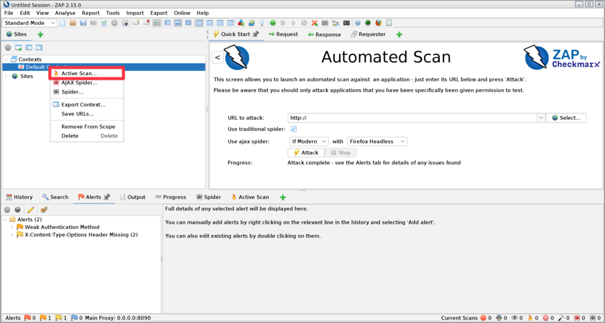
Task: Open the If Modern ajax spider dropdown
Action: click(308, 142)
